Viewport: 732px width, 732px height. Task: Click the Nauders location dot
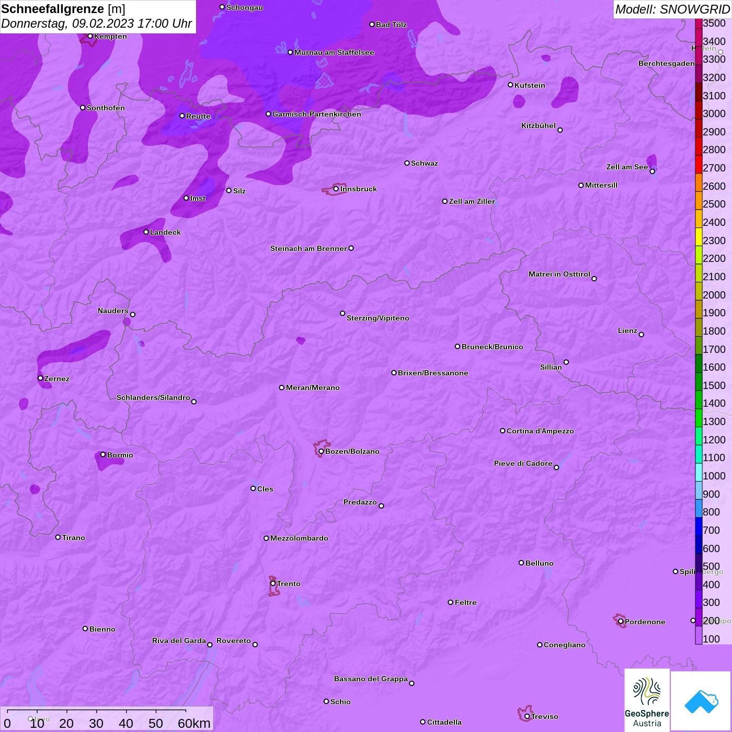133,314
